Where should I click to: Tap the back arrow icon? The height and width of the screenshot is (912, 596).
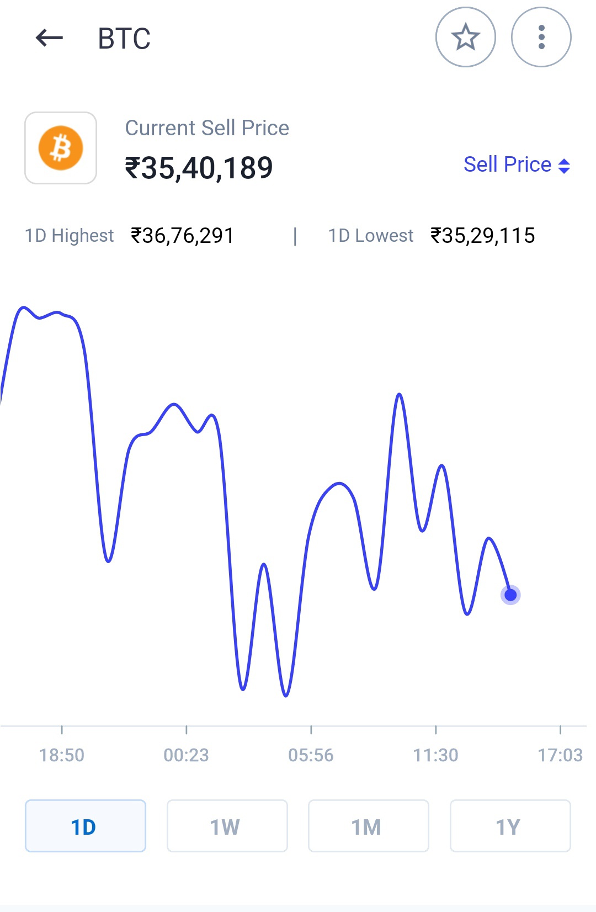[x=50, y=38]
